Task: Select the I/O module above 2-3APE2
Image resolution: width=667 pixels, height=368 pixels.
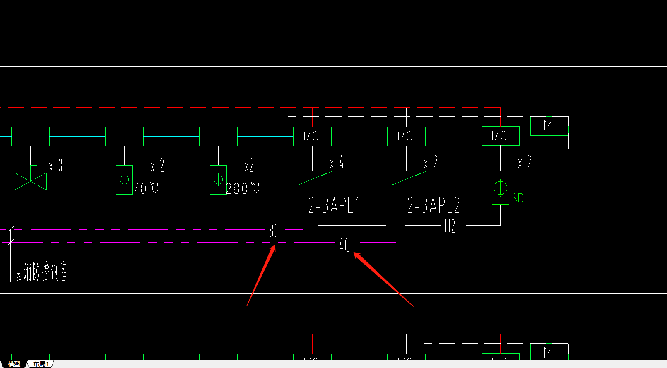Action: coord(406,136)
